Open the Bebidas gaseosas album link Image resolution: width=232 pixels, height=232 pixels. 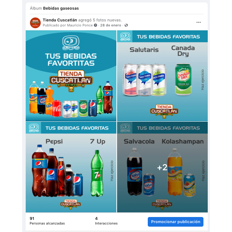coord(61,8)
